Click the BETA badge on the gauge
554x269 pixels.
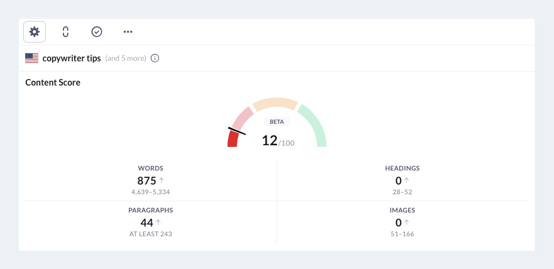(277, 122)
